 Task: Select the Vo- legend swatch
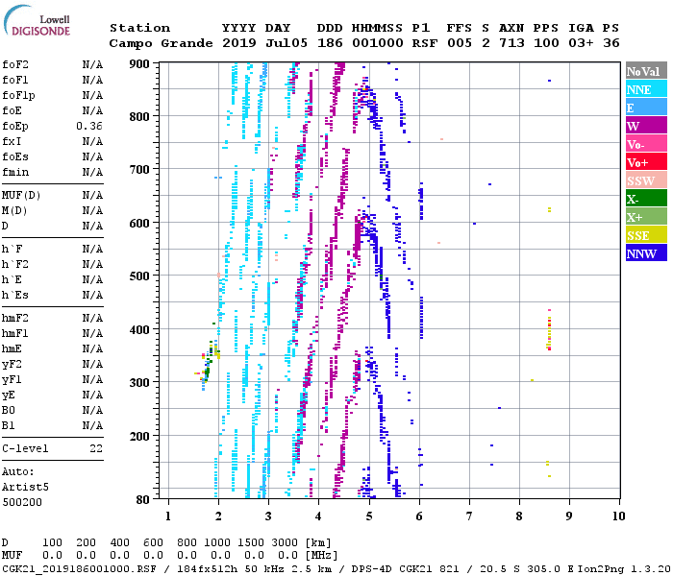tap(646, 143)
